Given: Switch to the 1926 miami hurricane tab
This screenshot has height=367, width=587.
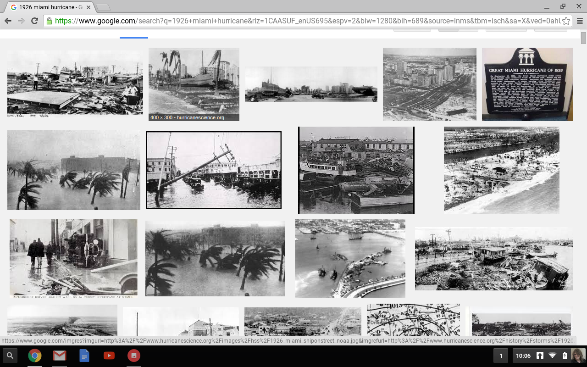Looking at the screenshot, I should click(46, 7).
